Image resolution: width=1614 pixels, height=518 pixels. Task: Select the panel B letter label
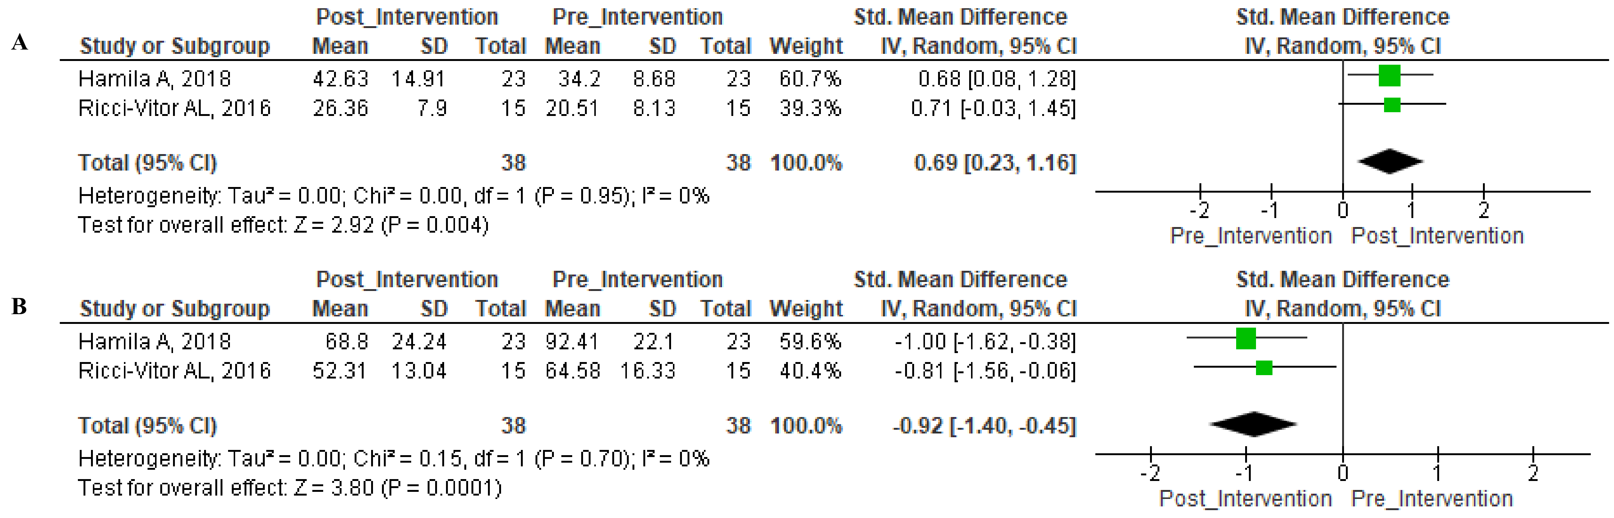click(19, 306)
